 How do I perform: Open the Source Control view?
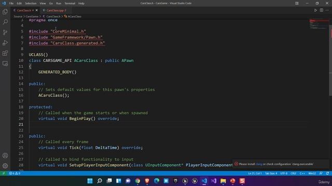pyautogui.click(x=5, y=32)
